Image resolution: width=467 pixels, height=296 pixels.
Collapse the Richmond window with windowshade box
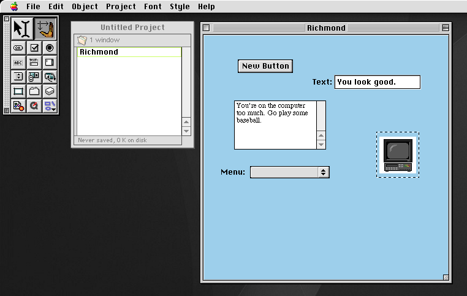[446, 28]
